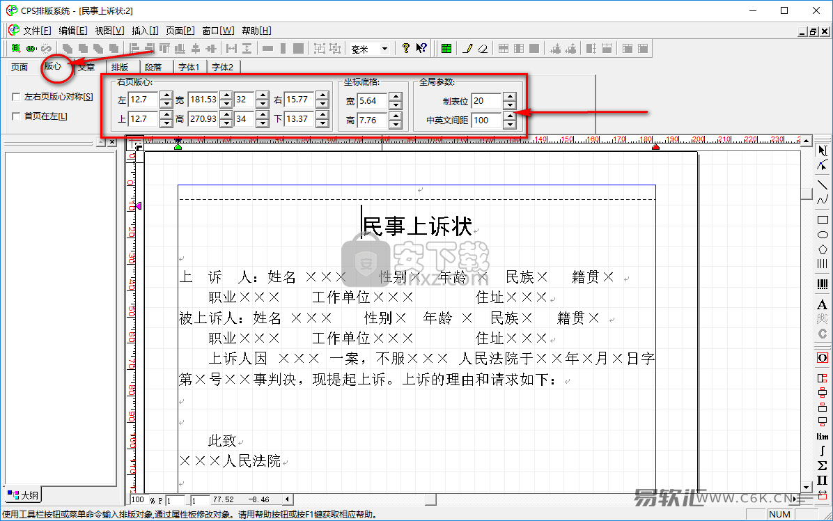Decrease the Chinese-English spacing 100 spinner
Screen dimensions: 833x521
point(509,124)
